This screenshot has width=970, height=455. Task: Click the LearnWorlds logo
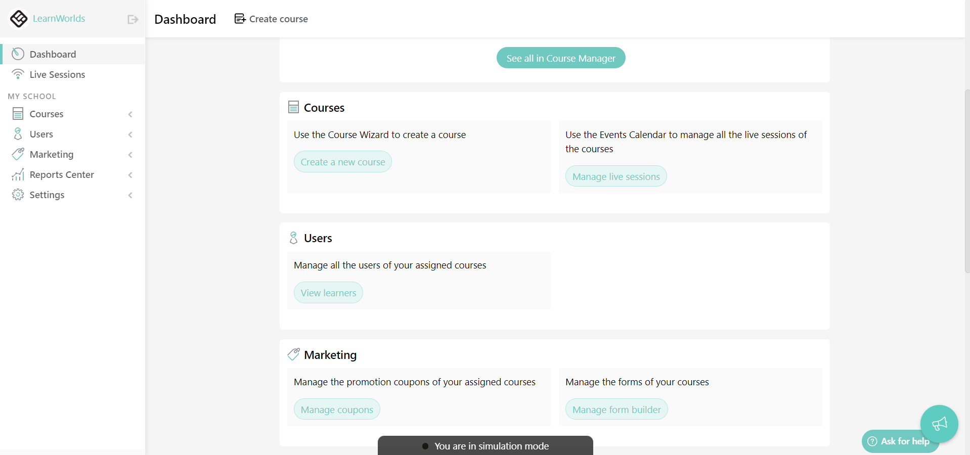coord(19,19)
